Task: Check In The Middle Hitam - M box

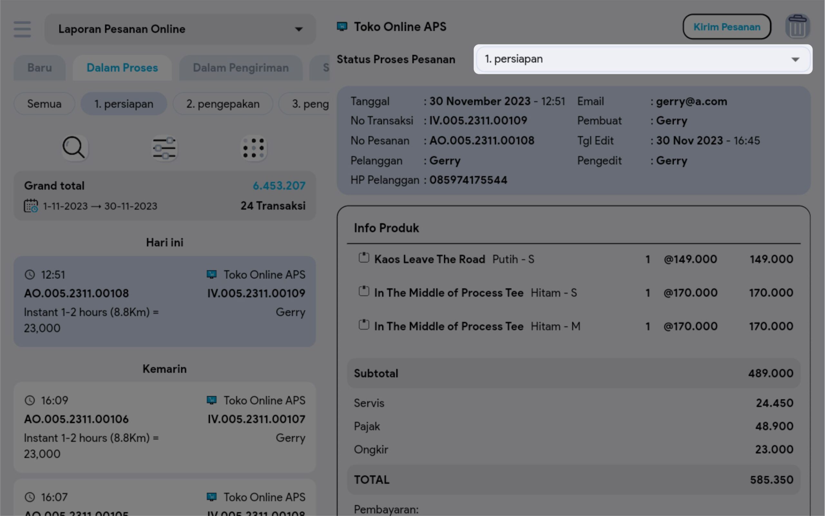Action: [364, 325]
